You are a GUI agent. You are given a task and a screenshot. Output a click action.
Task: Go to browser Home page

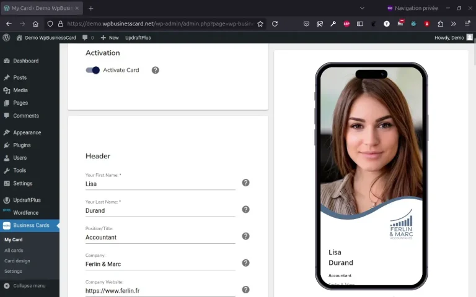pyautogui.click(x=35, y=24)
